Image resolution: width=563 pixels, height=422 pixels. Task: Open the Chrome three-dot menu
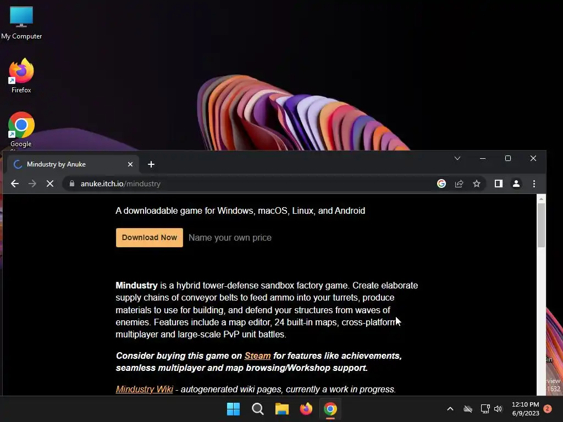click(x=534, y=184)
